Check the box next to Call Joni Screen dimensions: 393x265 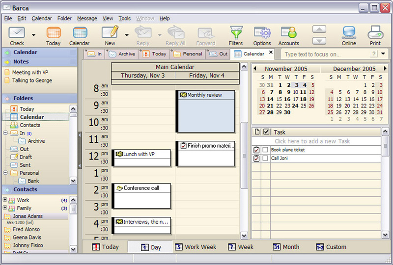coord(265,159)
